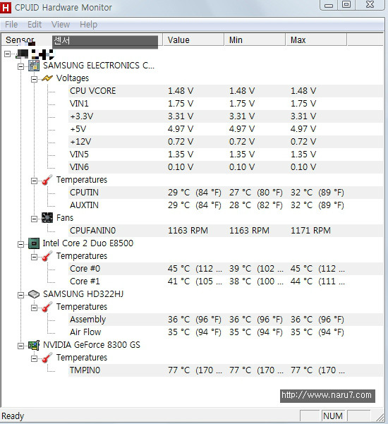Click the 1171 RPM max fan value

pyautogui.click(x=310, y=231)
